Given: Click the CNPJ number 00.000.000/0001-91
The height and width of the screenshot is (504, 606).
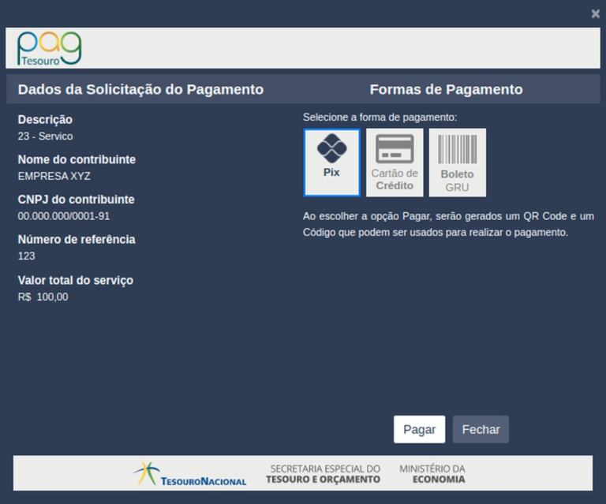Looking at the screenshot, I should [64, 215].
